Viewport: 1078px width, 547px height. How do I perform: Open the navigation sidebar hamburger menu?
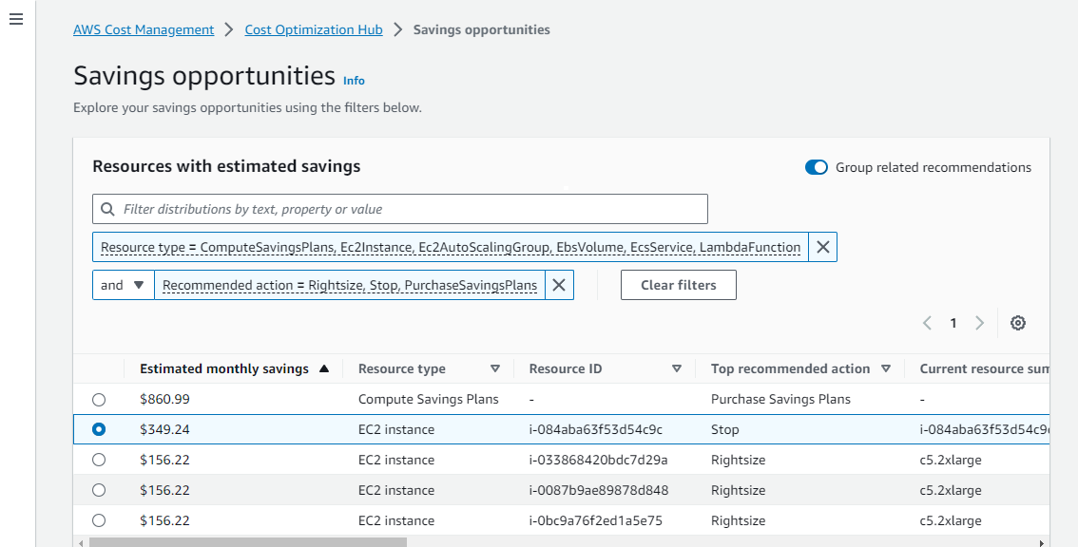[x=15, y=19]
